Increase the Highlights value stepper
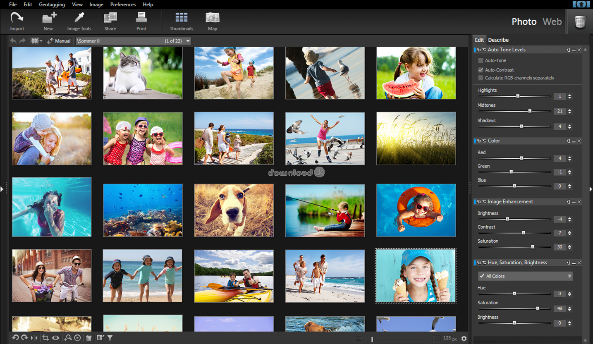The image size is (593, 344). pos(569,95)
